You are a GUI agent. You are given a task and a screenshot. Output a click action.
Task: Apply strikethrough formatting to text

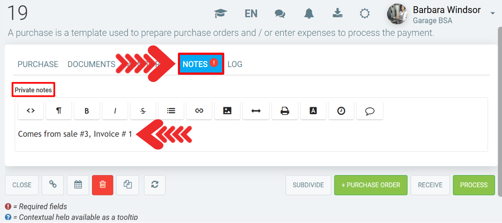pyautogui.click(x=143, y=111)
